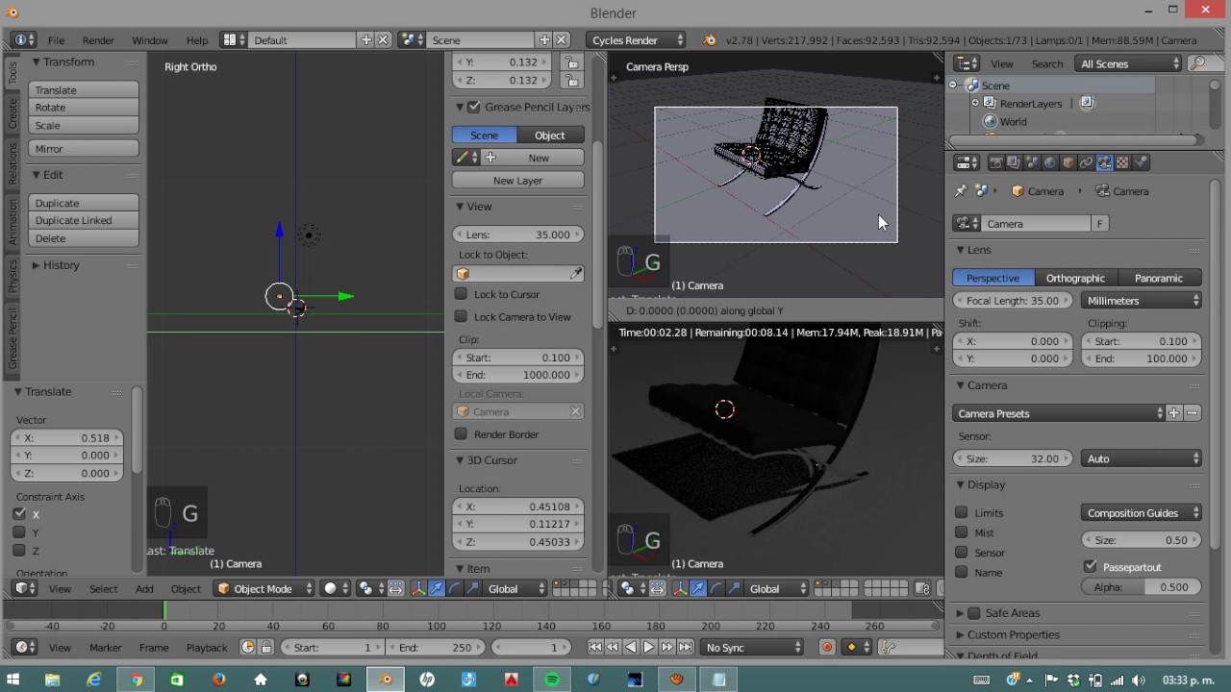The image size is (1231, 692).
Task: Click the Delete button in Edit panel
Action: pos(84,238)
